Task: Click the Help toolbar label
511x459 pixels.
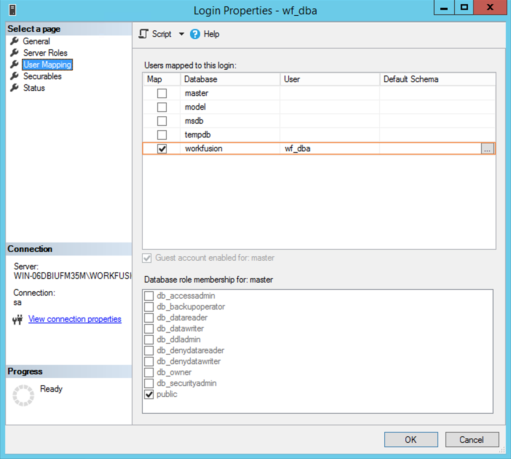Action: coord(211,34)
